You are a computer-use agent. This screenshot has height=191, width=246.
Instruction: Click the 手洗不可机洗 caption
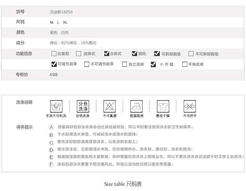point(56,116)
